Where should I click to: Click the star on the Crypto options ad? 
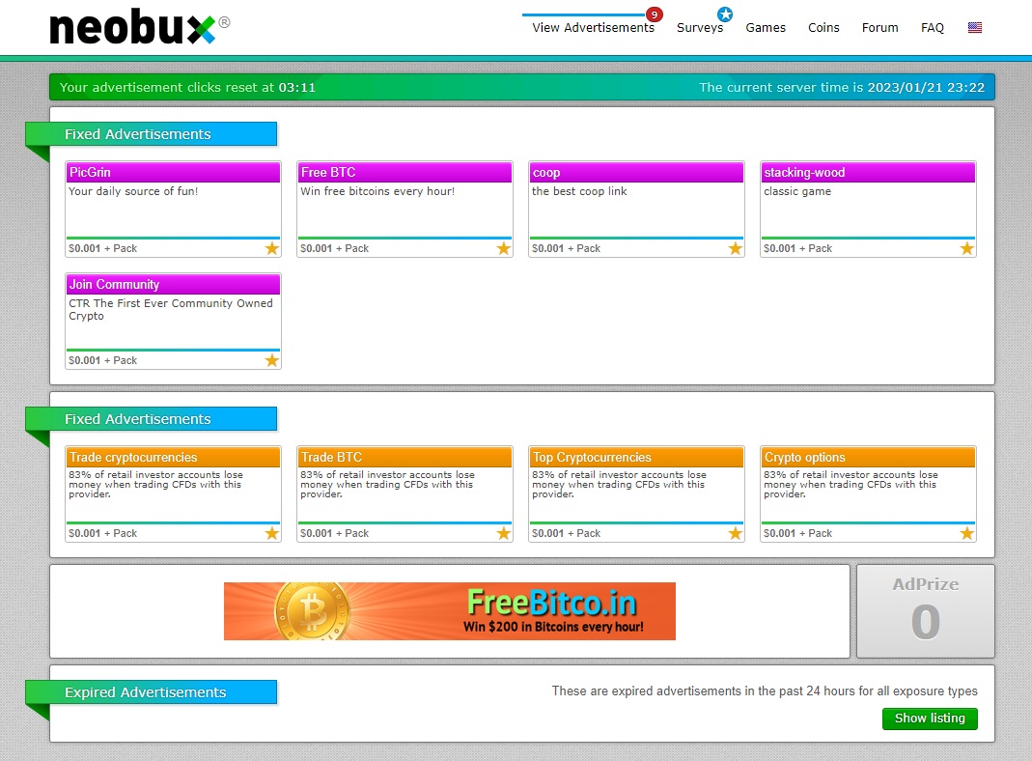[967, 533]
